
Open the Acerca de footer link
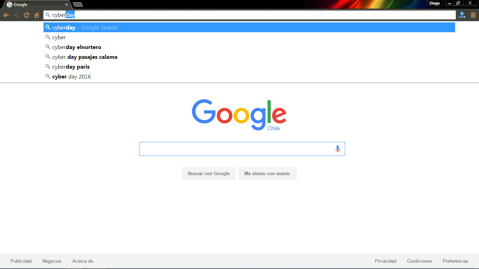[82, 261]
